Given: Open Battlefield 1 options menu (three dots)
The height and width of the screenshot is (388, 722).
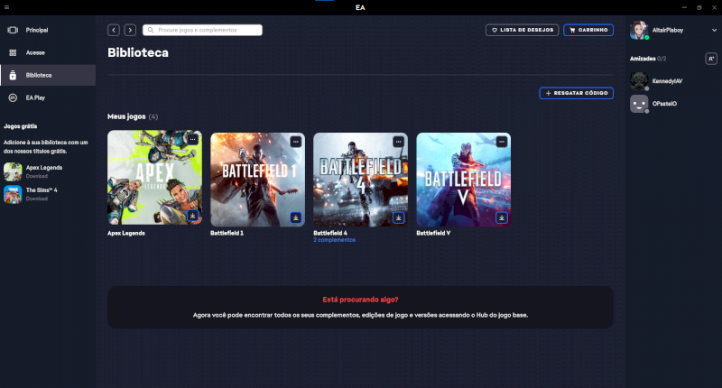Looking at the screenshot, I should pos(296,142).
